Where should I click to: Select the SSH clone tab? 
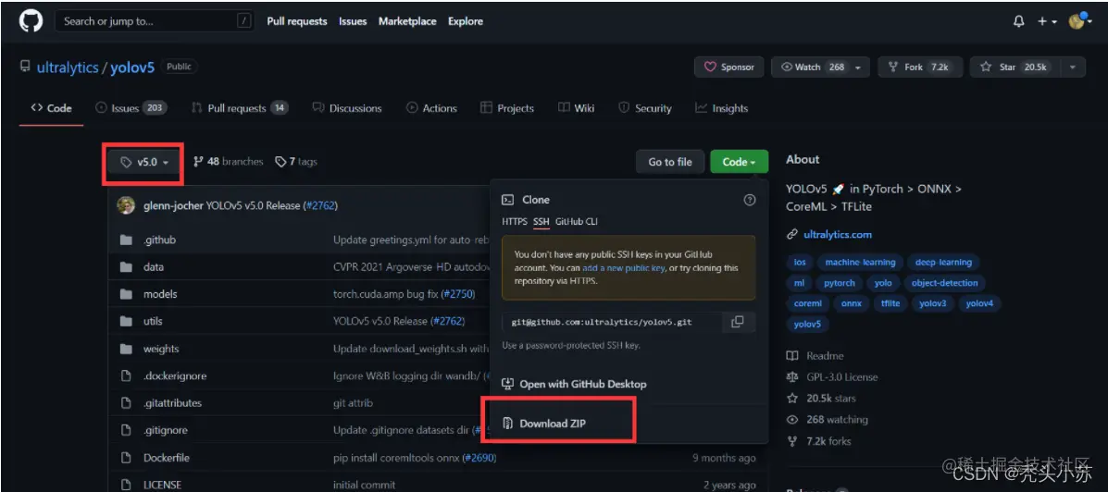click(542, 222)
